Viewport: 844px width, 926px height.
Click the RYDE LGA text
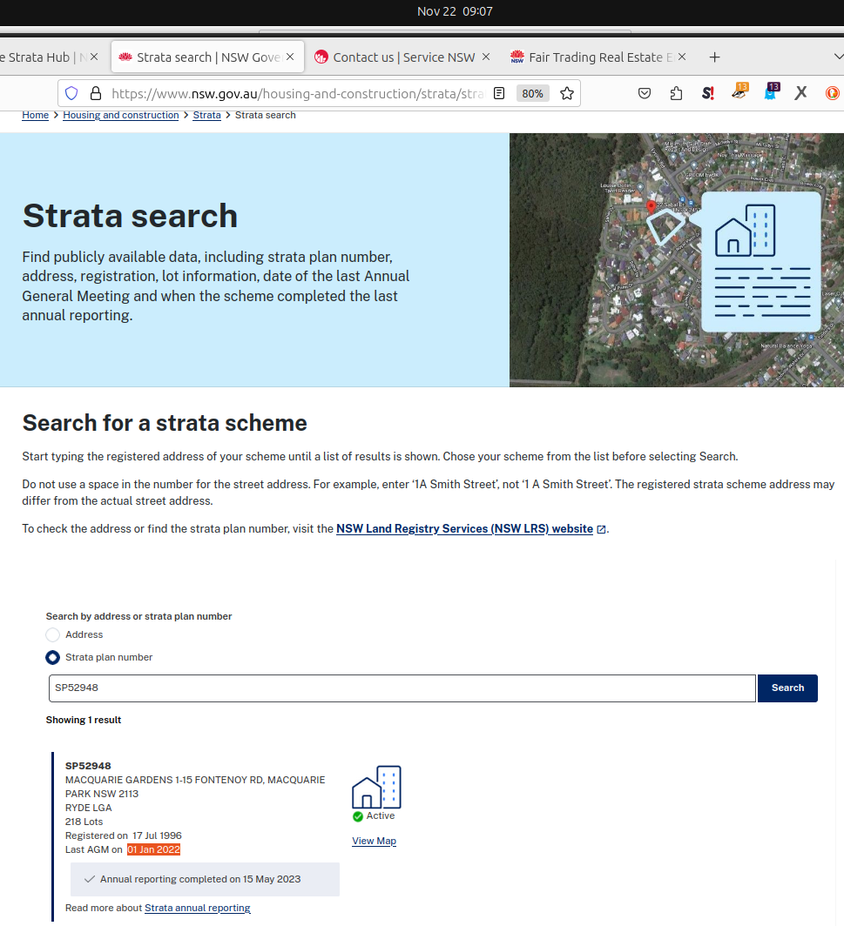(89, 808)
